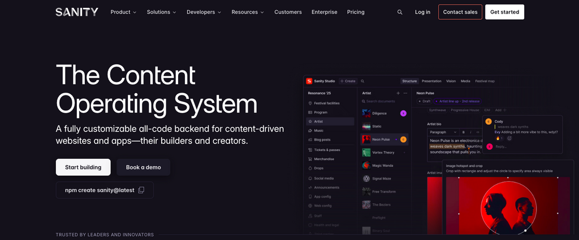The height and width of the screenshot is (240, 579).
Task: Click the Blog posts icon
Action: coord(310,139)
